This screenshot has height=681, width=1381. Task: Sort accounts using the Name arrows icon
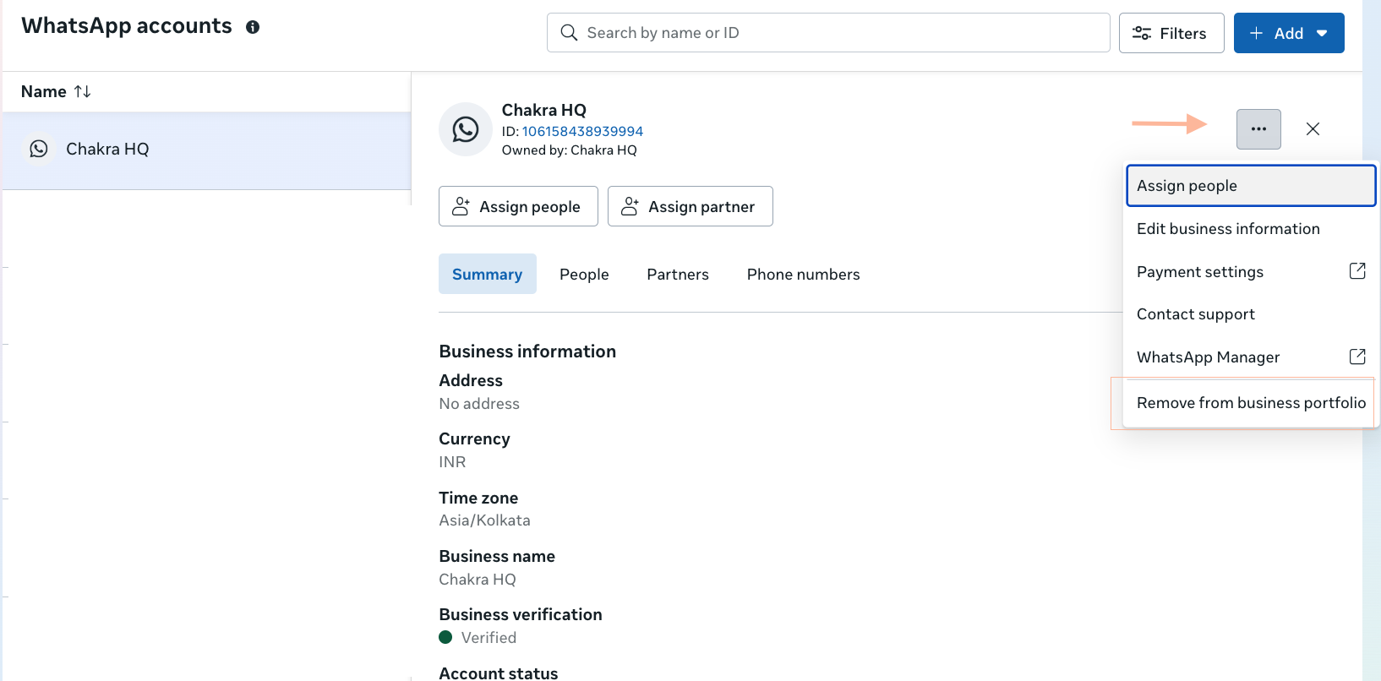pos(83,91)
